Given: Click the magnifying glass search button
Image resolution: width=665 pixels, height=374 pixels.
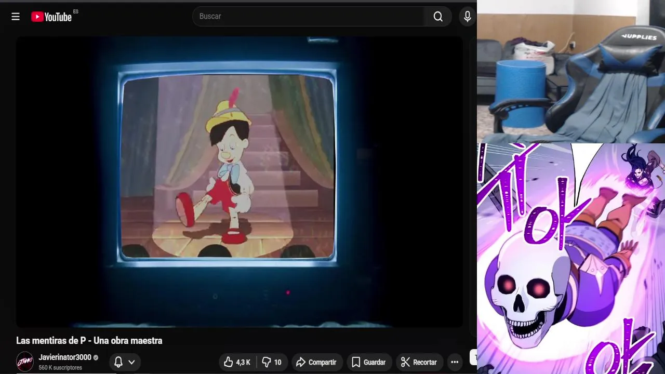Looking at the screenshot, I should point(438,17).
